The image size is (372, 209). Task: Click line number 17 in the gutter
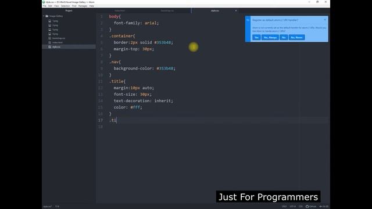click(101, 120)
